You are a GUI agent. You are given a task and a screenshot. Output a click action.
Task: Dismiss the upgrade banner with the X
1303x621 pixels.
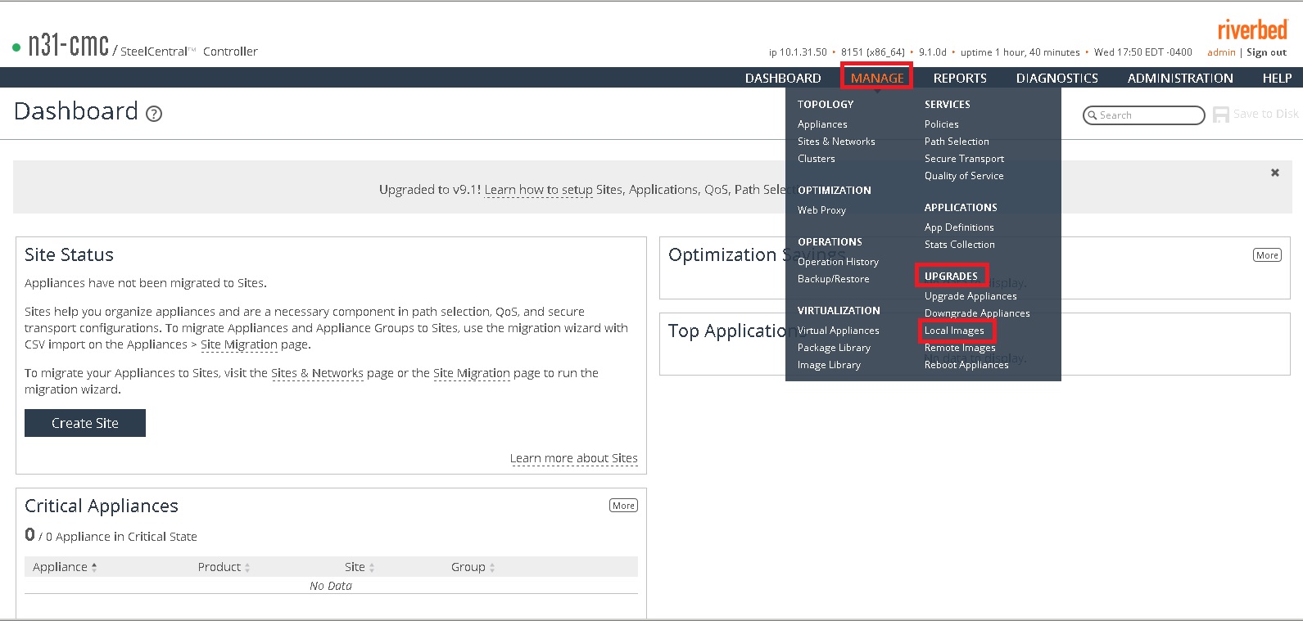pos(1274,173)
